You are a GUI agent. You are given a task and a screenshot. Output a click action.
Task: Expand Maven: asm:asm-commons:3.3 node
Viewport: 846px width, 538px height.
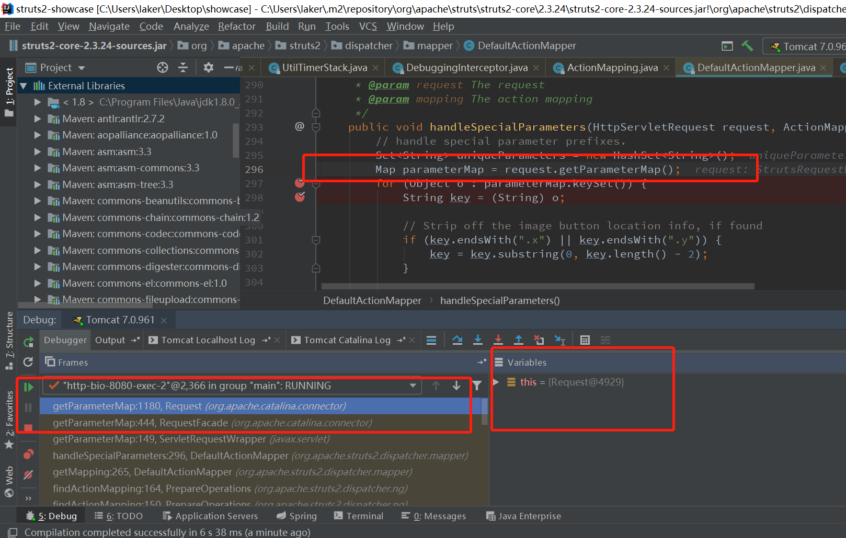pos(38,168)
